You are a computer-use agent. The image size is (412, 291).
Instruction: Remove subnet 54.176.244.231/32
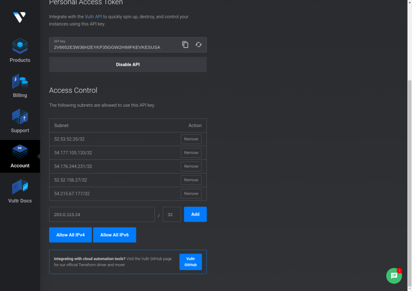[x=191, y=166]
